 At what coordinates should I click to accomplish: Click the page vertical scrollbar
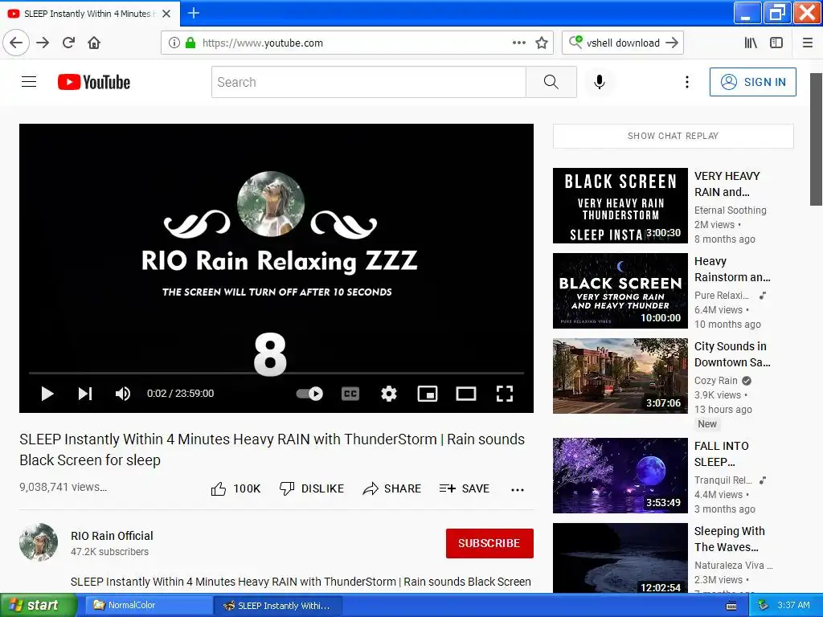pos(816,139)
